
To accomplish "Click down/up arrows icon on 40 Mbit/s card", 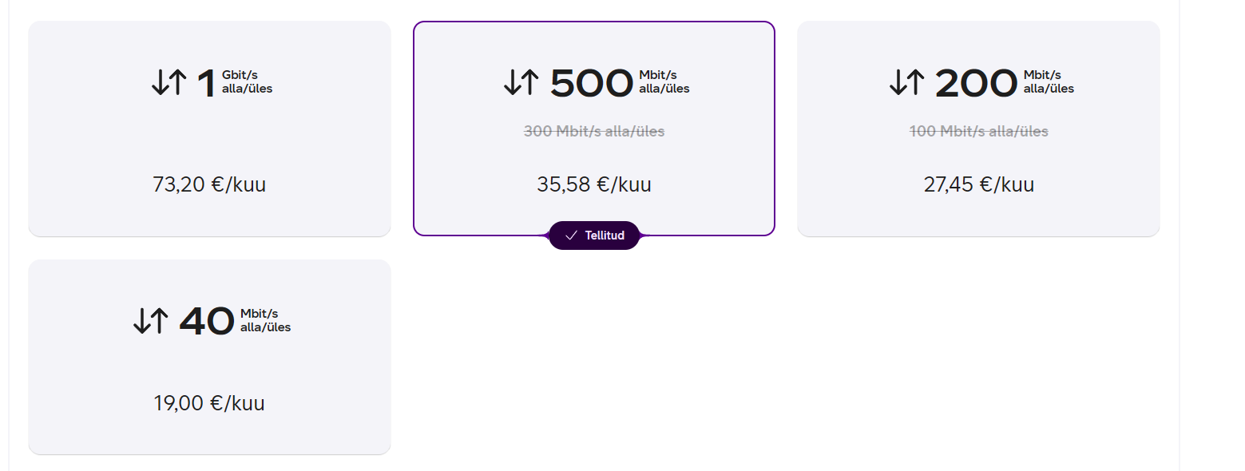I will click(x=151, y=321).
